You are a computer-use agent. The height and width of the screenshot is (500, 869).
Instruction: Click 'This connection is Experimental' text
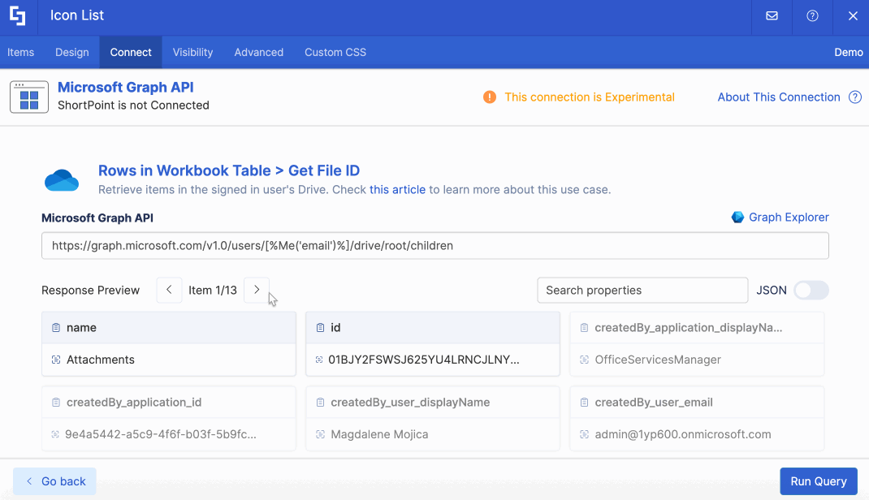pyautogui.click(x=590, y=97)
